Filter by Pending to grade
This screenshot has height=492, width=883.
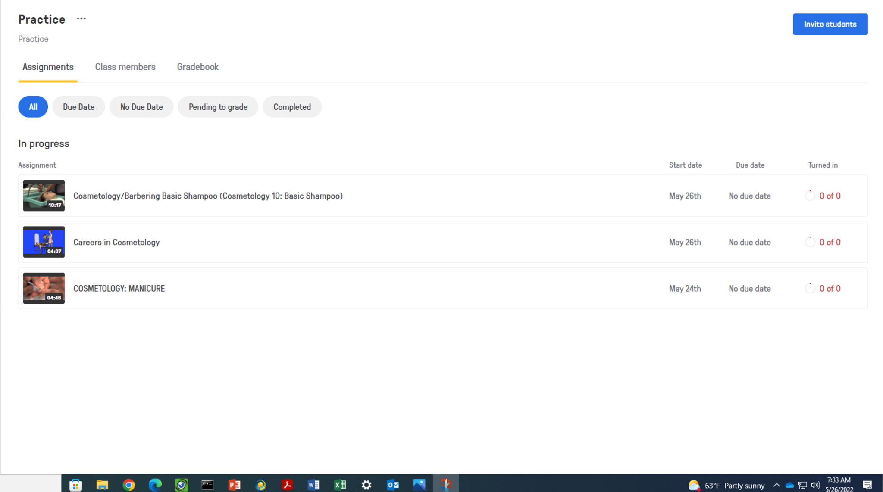[218, 107]
